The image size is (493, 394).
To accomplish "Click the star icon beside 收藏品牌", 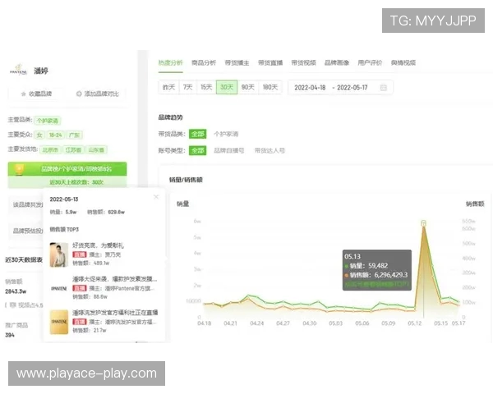I will pos(23,94).
